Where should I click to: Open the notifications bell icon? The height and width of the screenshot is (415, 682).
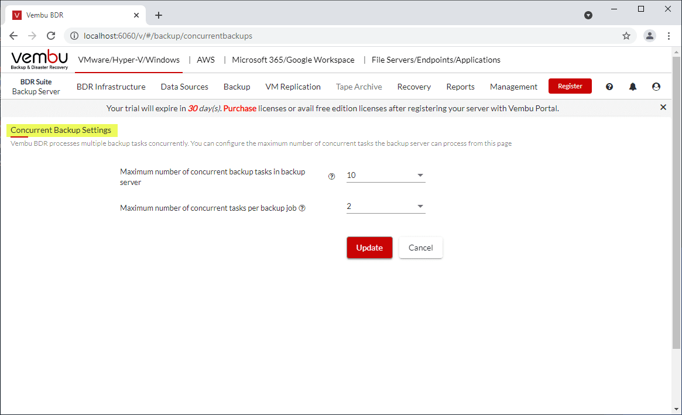(x=633, y=87)
